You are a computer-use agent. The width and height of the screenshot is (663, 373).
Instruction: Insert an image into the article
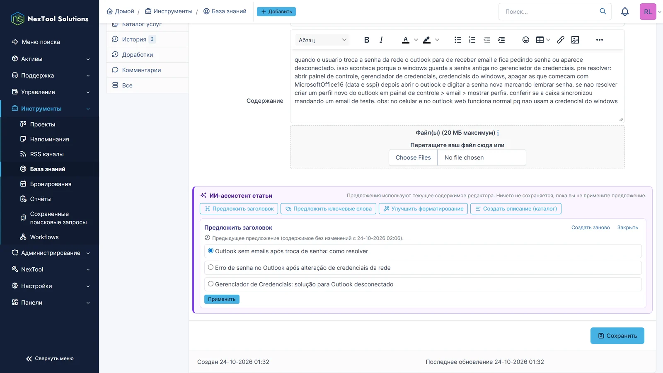[575, 40]
